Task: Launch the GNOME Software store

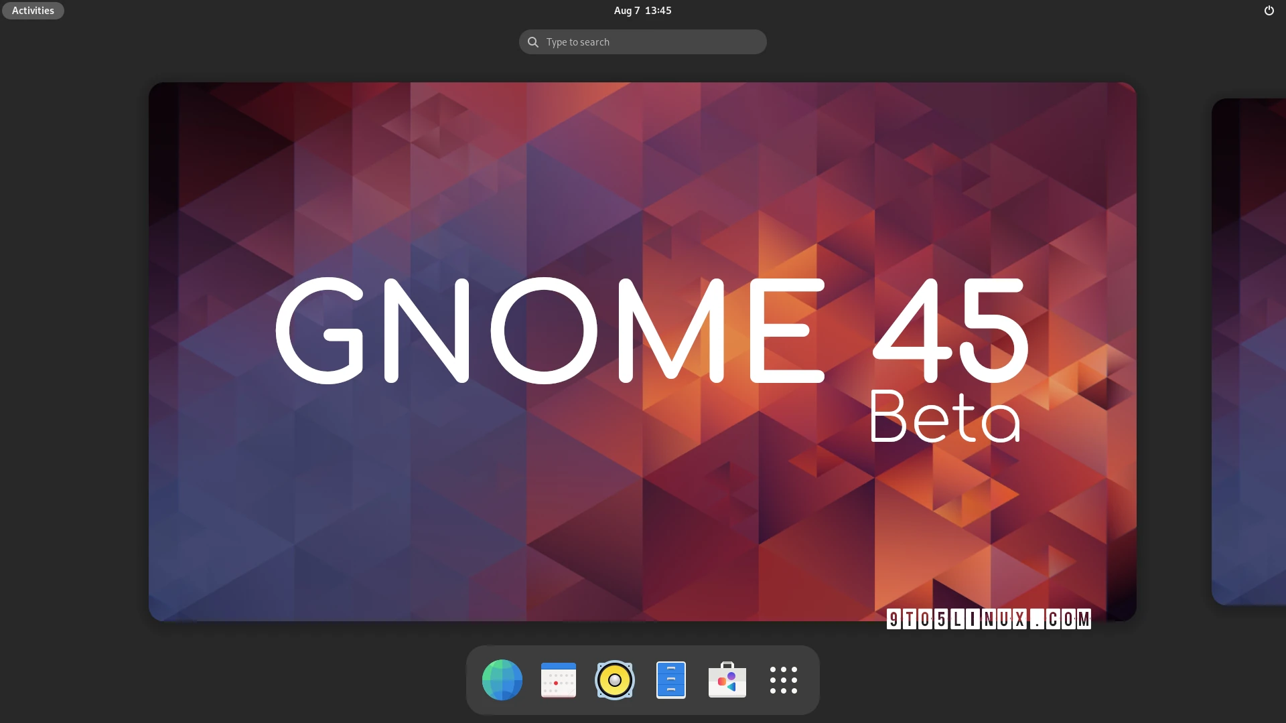Action: point(727,679)
